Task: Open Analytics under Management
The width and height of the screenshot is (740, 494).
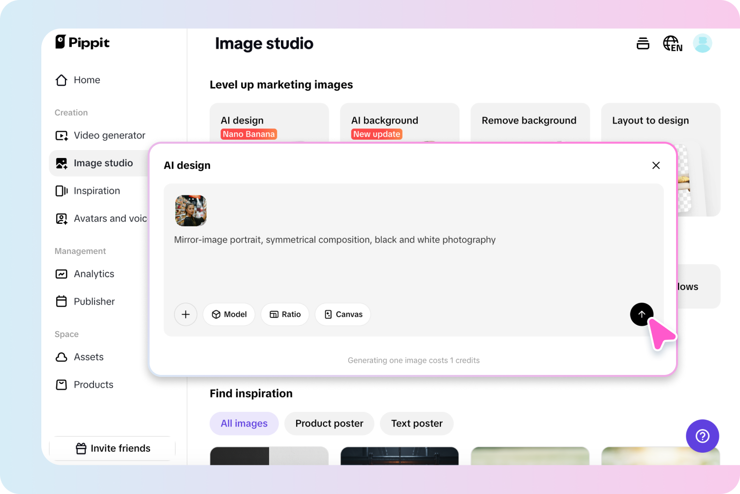Action: [x=93, y=274]
